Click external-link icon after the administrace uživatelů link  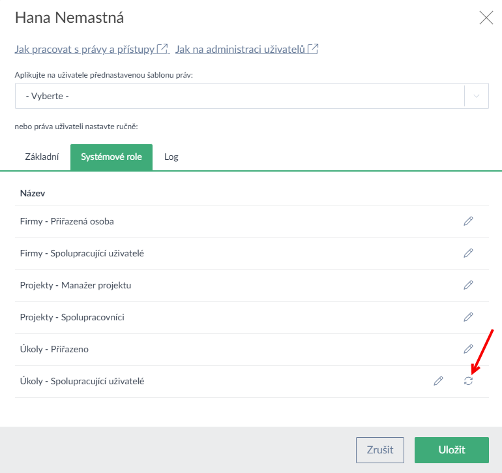pyautogui.click(x=314, y=49)
